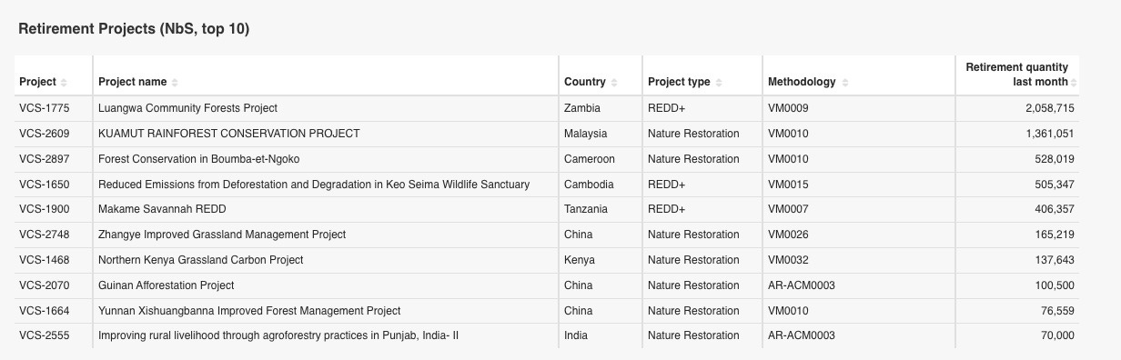Screen dimensions: 1121x360
Task: Sort by Project name using sort icon
Action: pyautogui.click(x=175, y=83)
